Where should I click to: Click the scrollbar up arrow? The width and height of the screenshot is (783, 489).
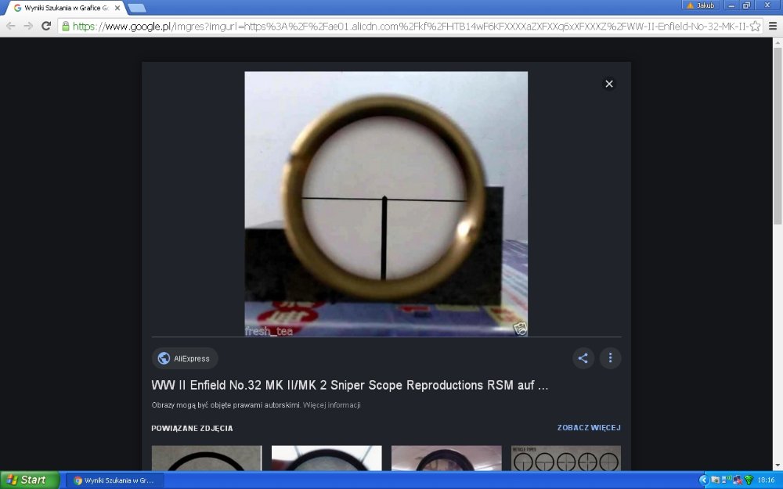(778, 42)
